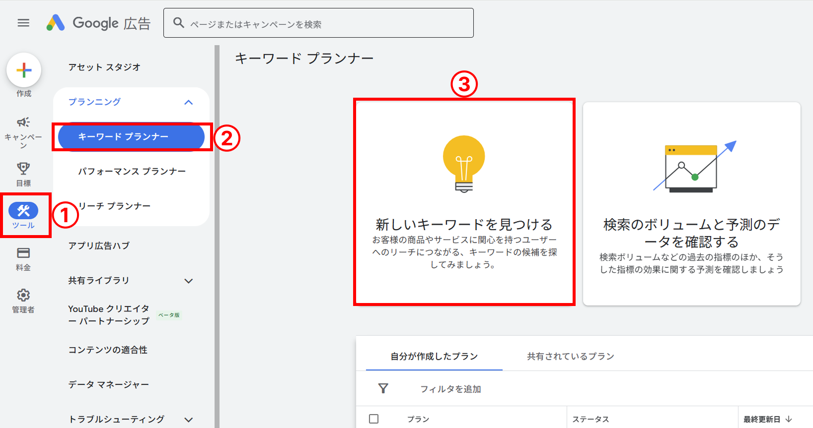Expand 共有ライブラリ chevron

pyautogui.click(x=188, y=281)
